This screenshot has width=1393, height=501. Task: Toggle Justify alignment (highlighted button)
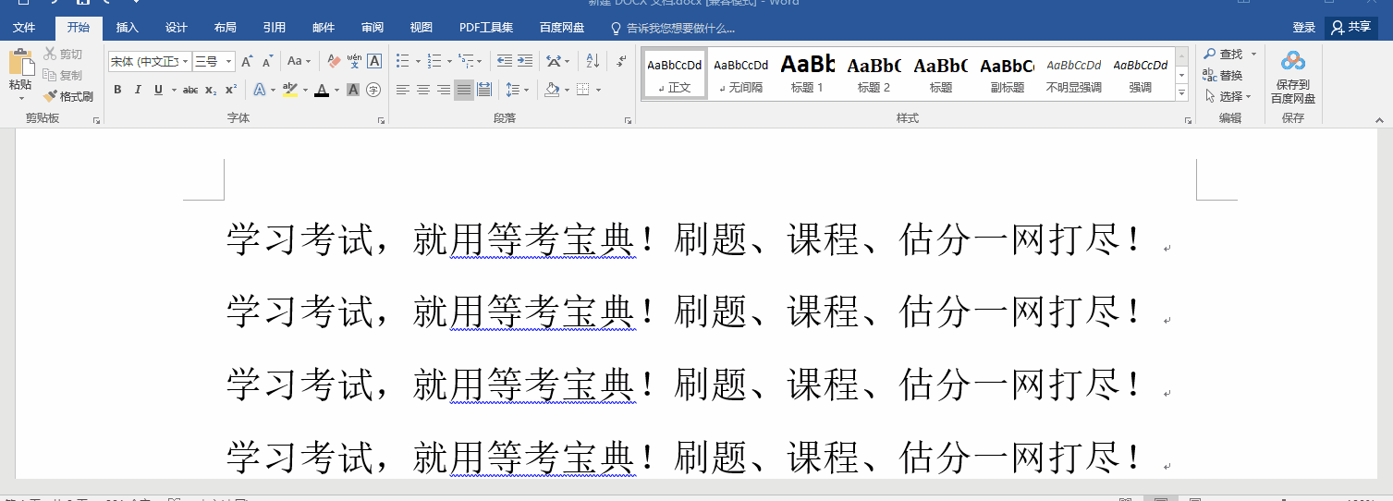(x=464, y=90)
